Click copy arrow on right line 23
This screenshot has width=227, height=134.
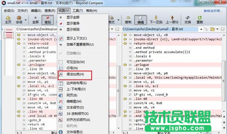pos(125,77)
